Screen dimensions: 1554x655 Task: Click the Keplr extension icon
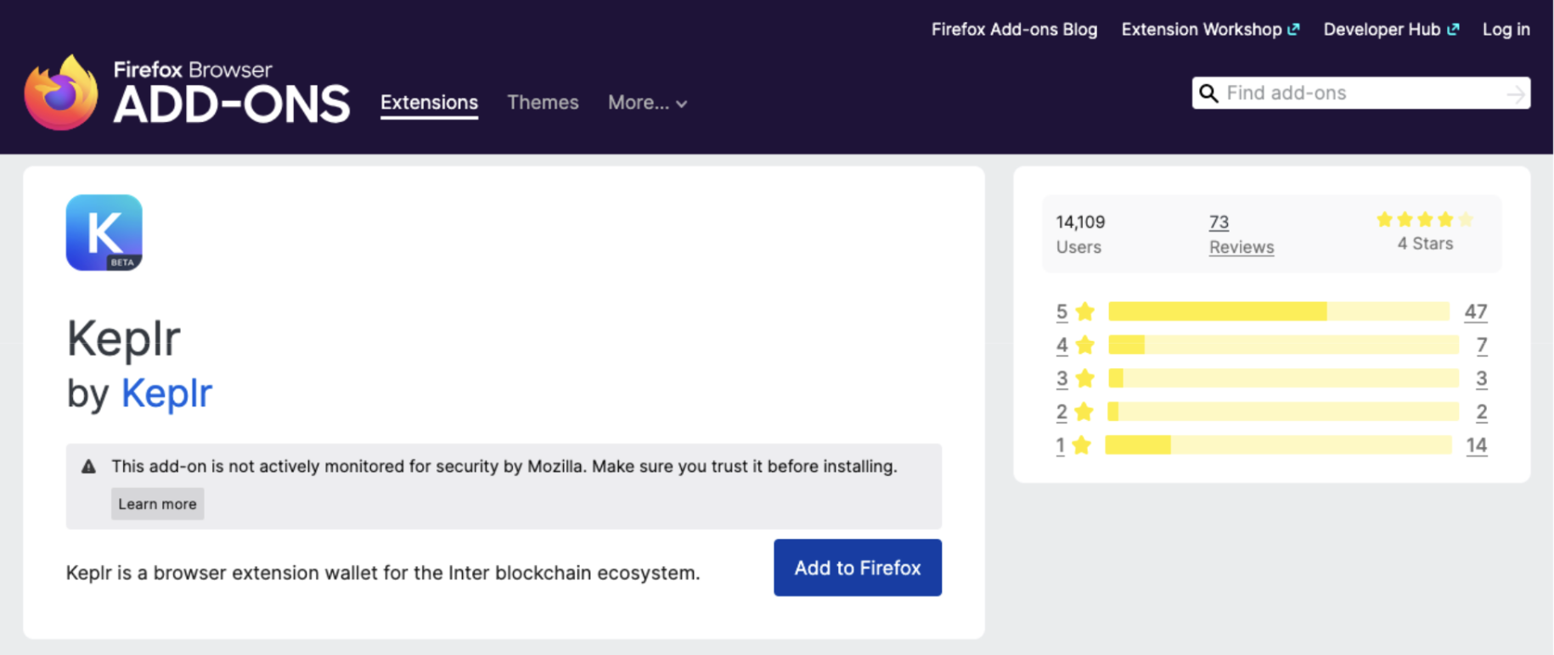(104, 232)
